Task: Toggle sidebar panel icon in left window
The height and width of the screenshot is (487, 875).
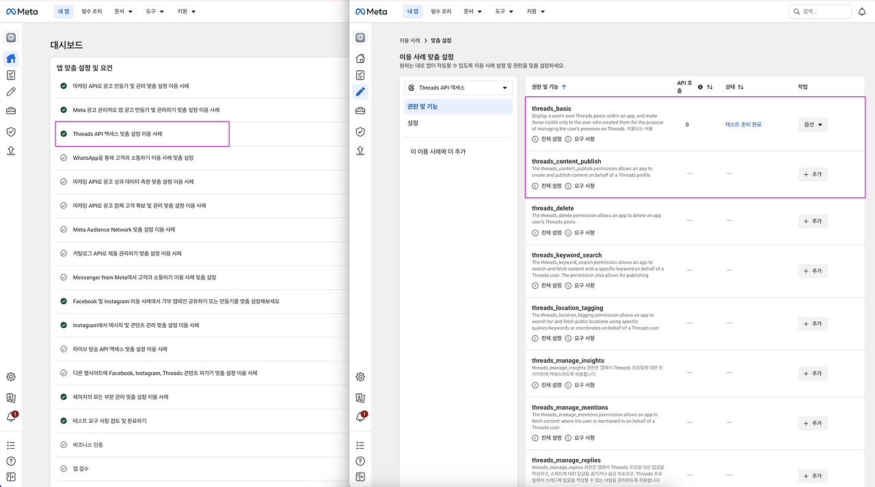Action: click(11, 477)
